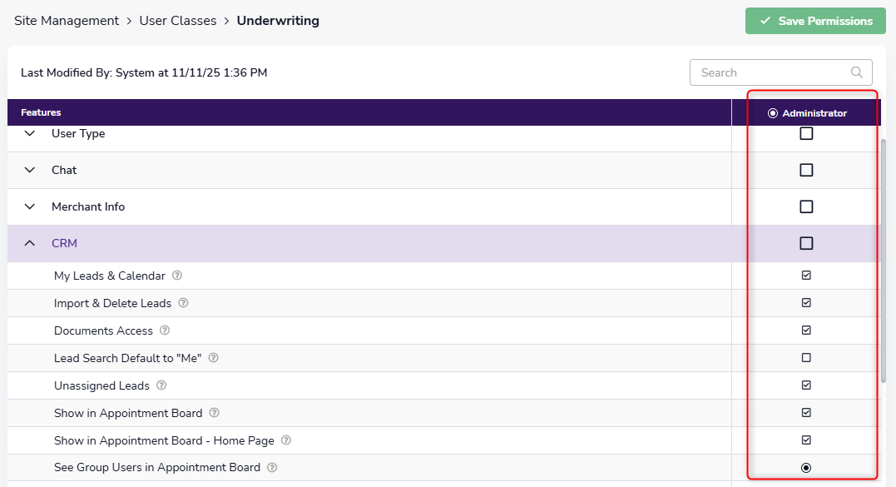Click help icon beside My Leads & Calendar
Viewport: 896px width, 487px height.
[x=177, y=276]
